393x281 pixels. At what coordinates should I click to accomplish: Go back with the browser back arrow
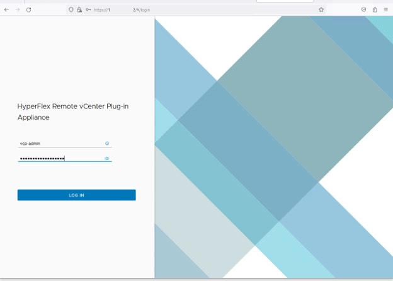pyautogui.click(x=6, y=10)
